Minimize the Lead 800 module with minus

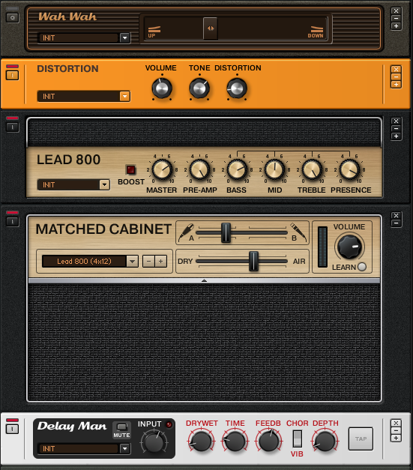pos(396,129)
